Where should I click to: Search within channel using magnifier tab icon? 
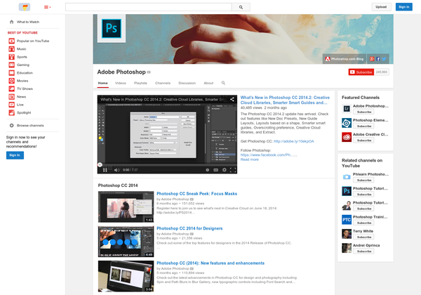pyautogui.click(x=223, y=83)
